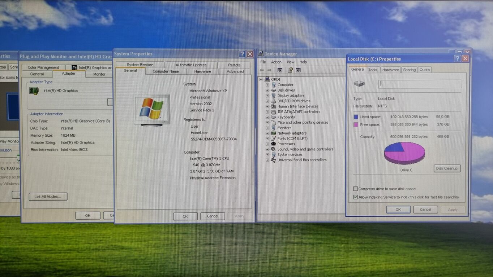Screen dimensions: 493x277
Task: Open the Action menu in Device Manager
Action: click(x=276, y=62)
